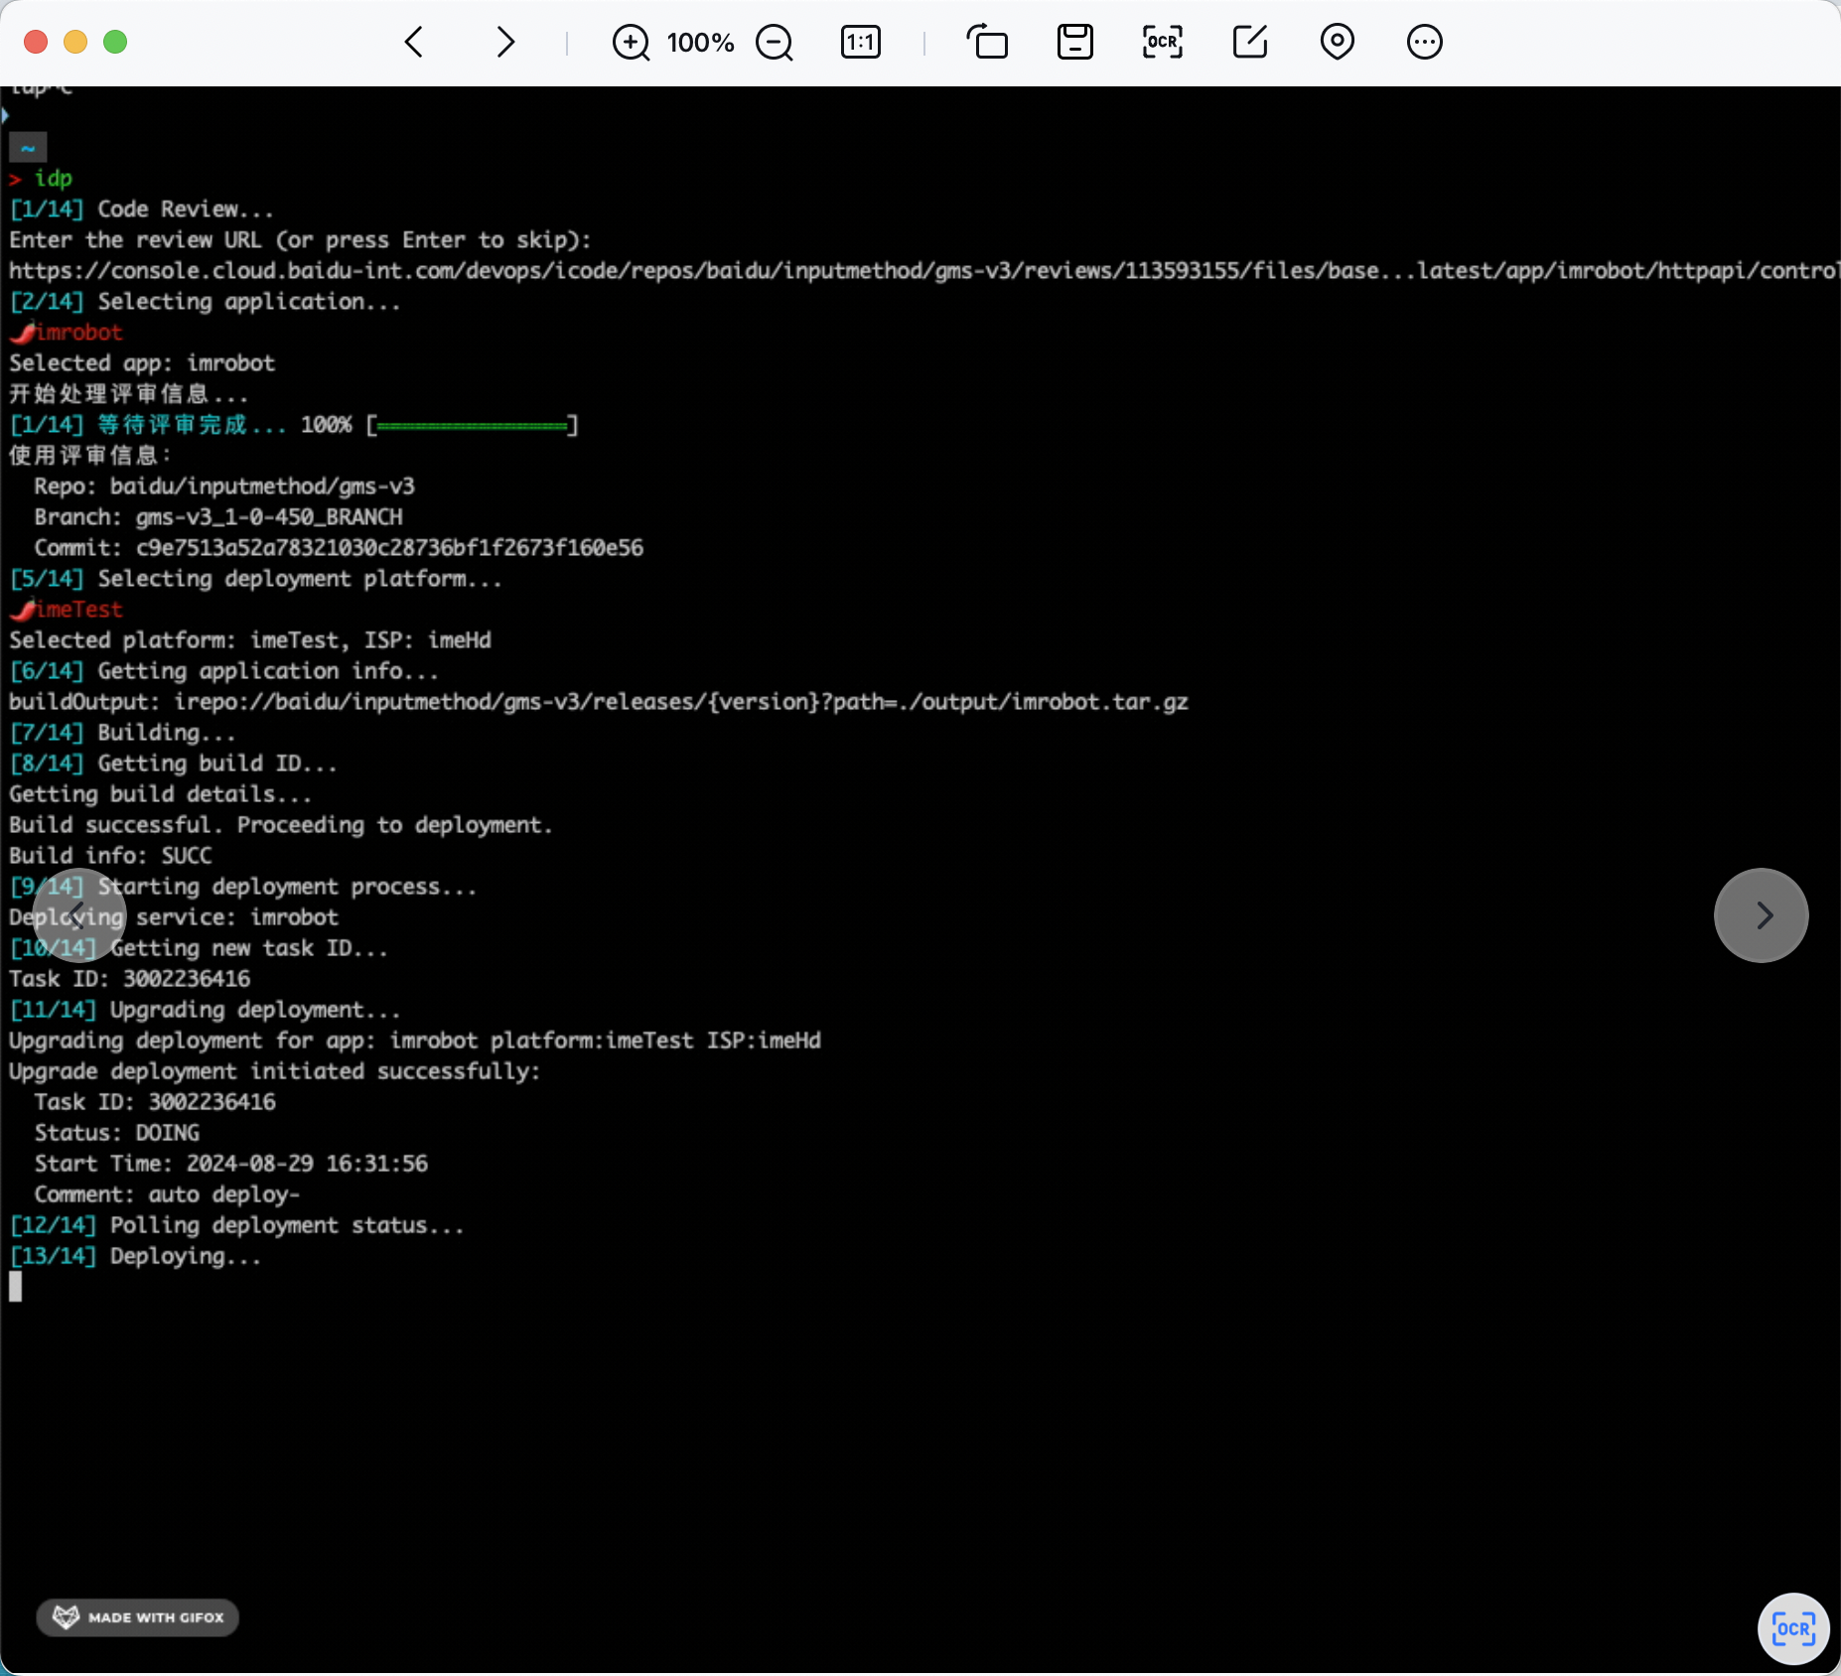The width and height of the screenshot is (1841, 1676).
Task: Click the forward arrow in toolbar
Action: 504,42
